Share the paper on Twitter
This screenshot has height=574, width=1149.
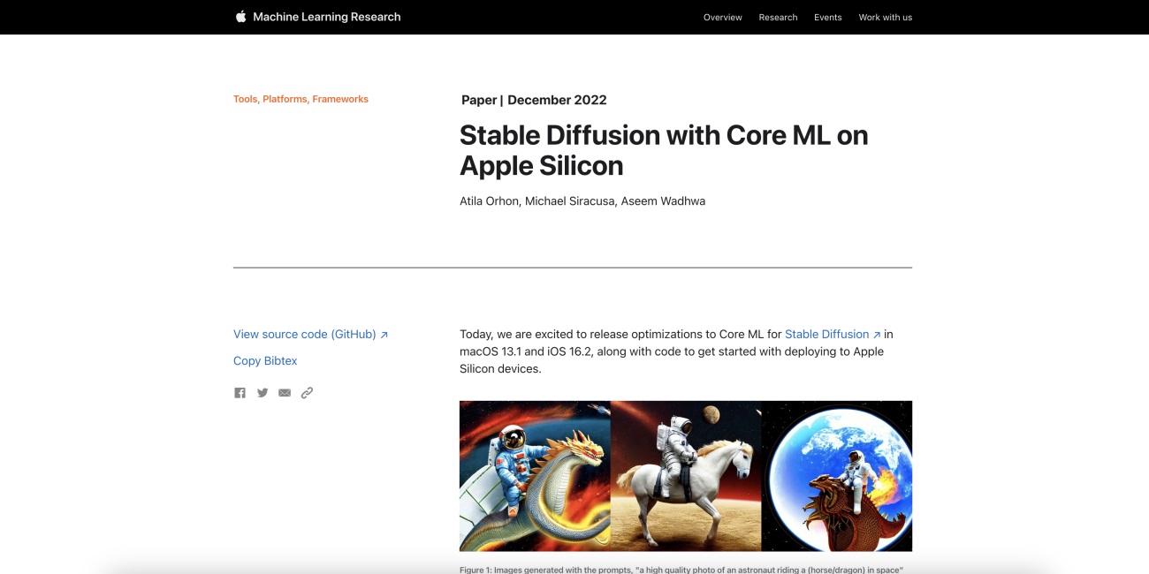point(263,393)
